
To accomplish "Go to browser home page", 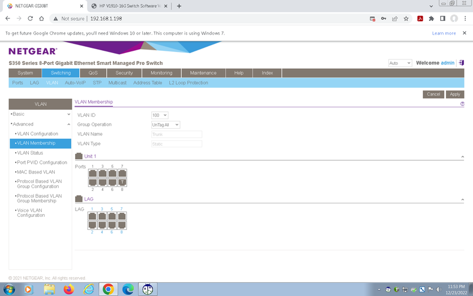I will point(42,19).
